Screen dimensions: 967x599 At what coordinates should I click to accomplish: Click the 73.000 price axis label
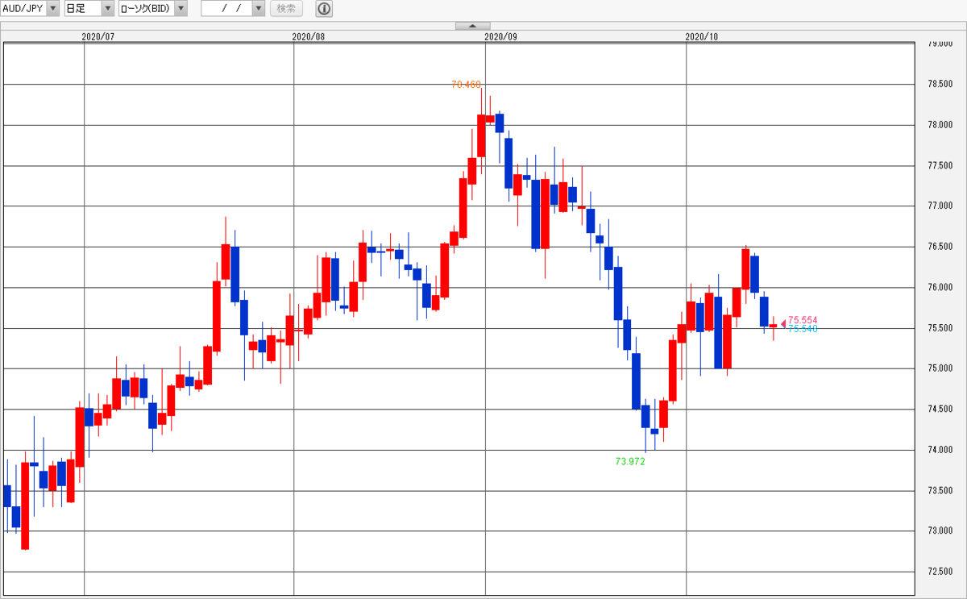(940, 531)
